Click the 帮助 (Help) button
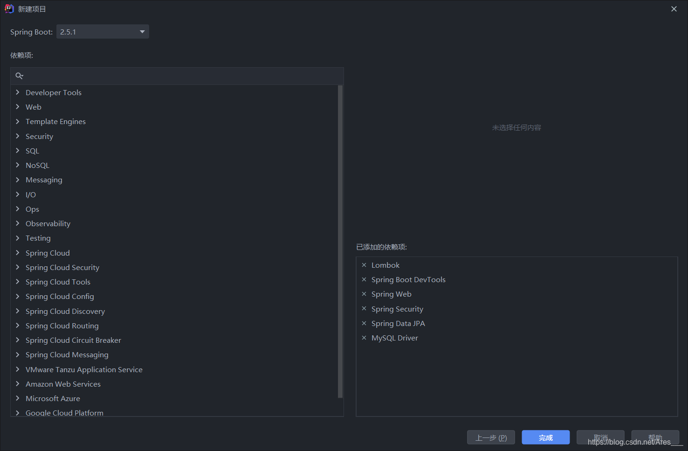 point(655,437)
